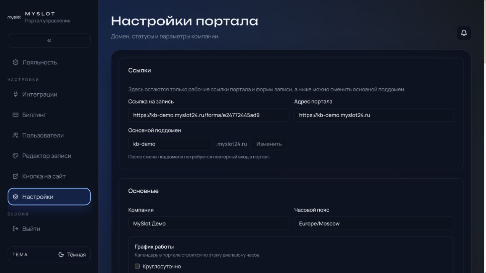Click the Часовой пояс Europe/Moscow field
Image resolution: width=486 pixels, height=273 pixels.
tap(374, 224)
